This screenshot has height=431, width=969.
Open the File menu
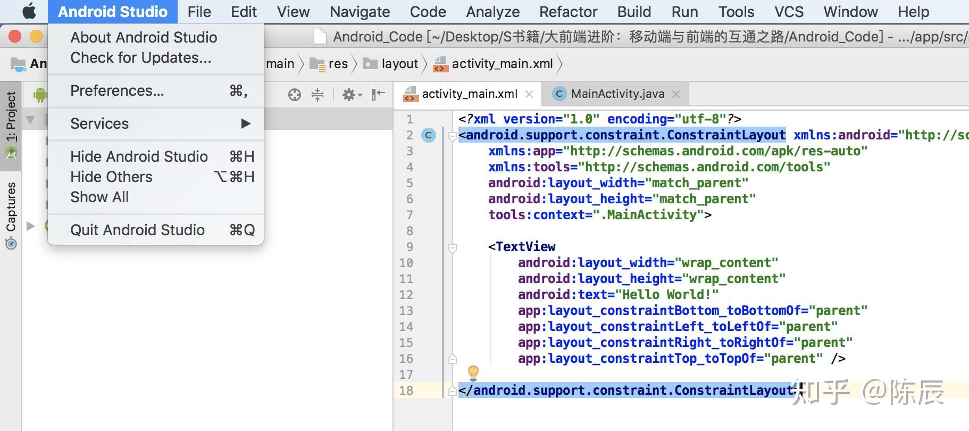[x=199, y=12]
